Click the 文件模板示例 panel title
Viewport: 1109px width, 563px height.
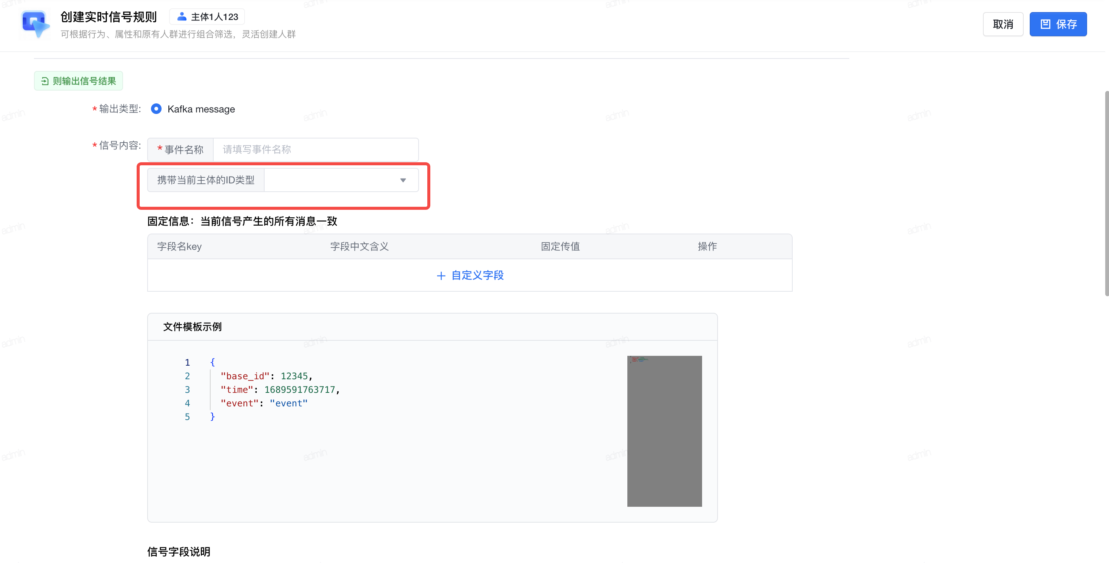[192, 327]
